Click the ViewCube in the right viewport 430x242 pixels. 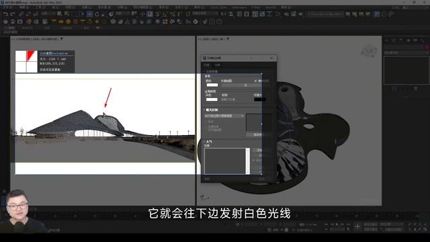point(369,51)
